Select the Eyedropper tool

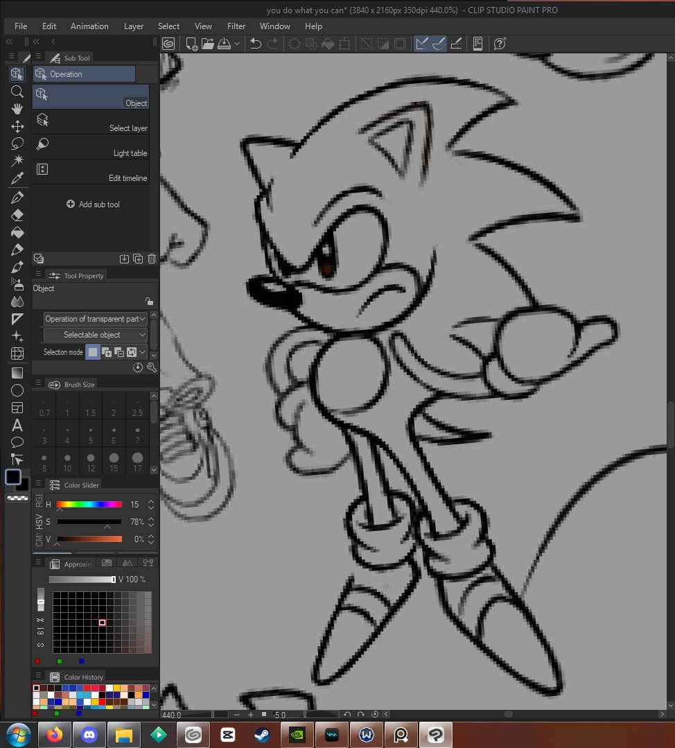click(17, 178)
